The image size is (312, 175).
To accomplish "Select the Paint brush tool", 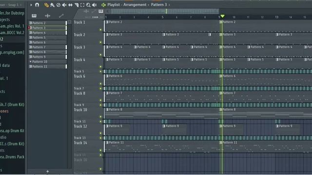I will tap(52, 5).
